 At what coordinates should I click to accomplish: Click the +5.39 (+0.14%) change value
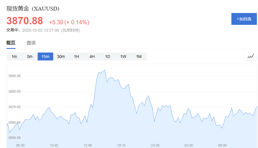[69, 22]
